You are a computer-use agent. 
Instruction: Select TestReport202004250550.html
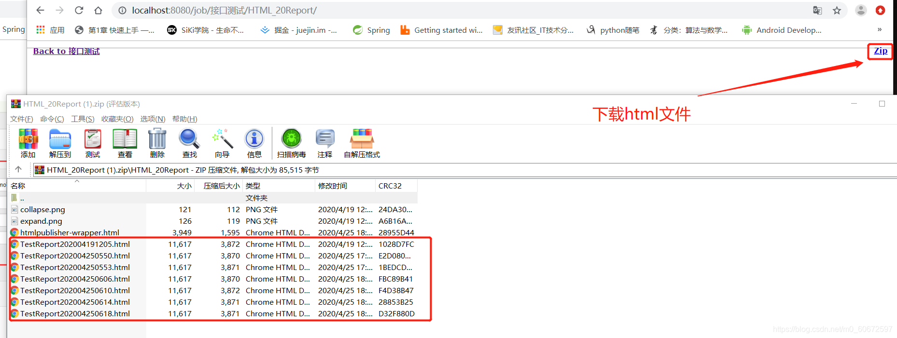212,256
